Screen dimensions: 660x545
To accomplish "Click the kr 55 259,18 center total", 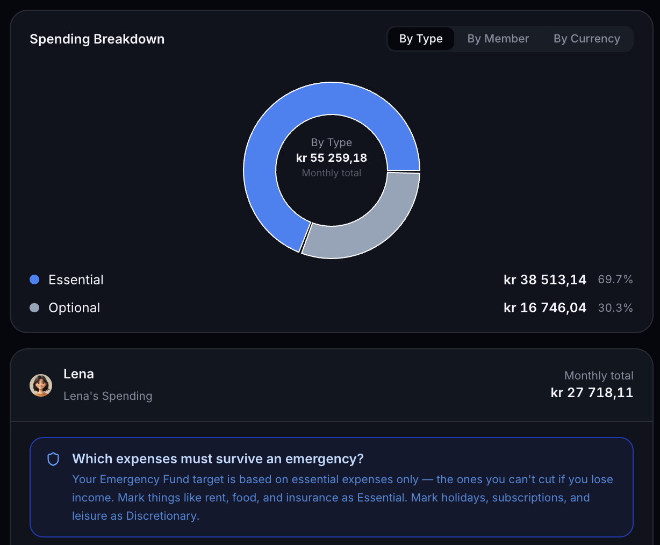I will tap(332, 157).
